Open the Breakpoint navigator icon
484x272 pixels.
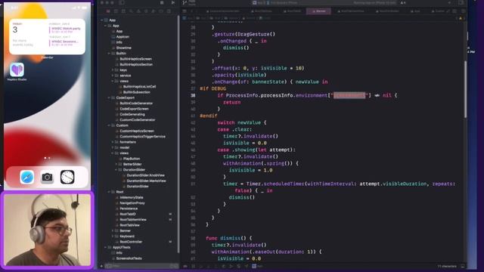coord(161,11)
